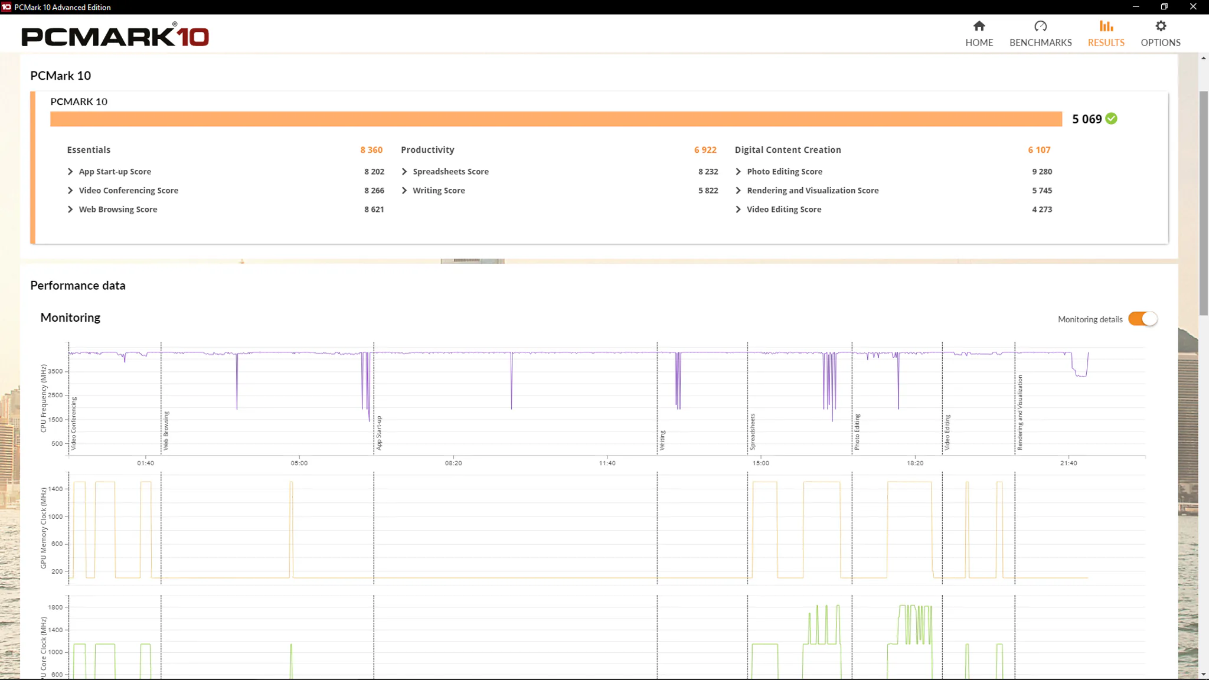Open the Benchmarks gauge icon

1040,26
